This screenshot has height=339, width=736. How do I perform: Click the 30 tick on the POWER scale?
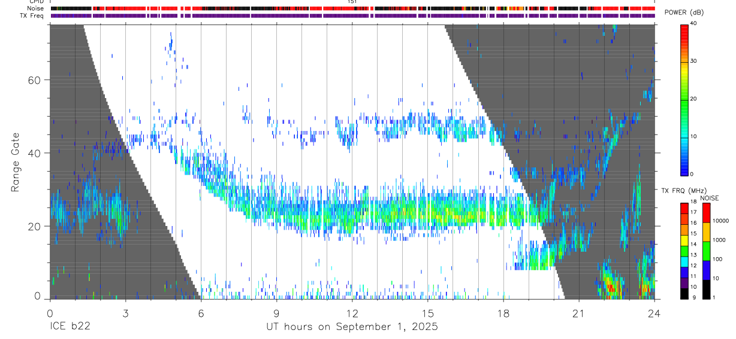coord(693,61)
